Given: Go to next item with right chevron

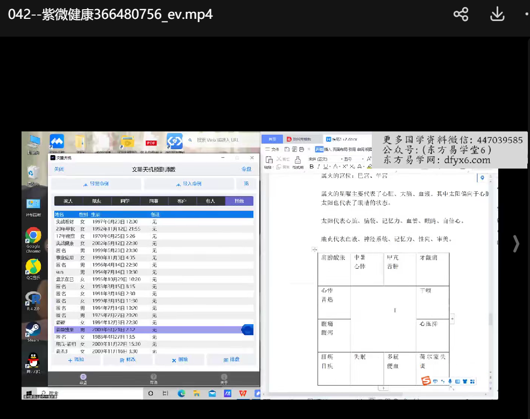Looking at the screenshot, I should coord(516,244).
